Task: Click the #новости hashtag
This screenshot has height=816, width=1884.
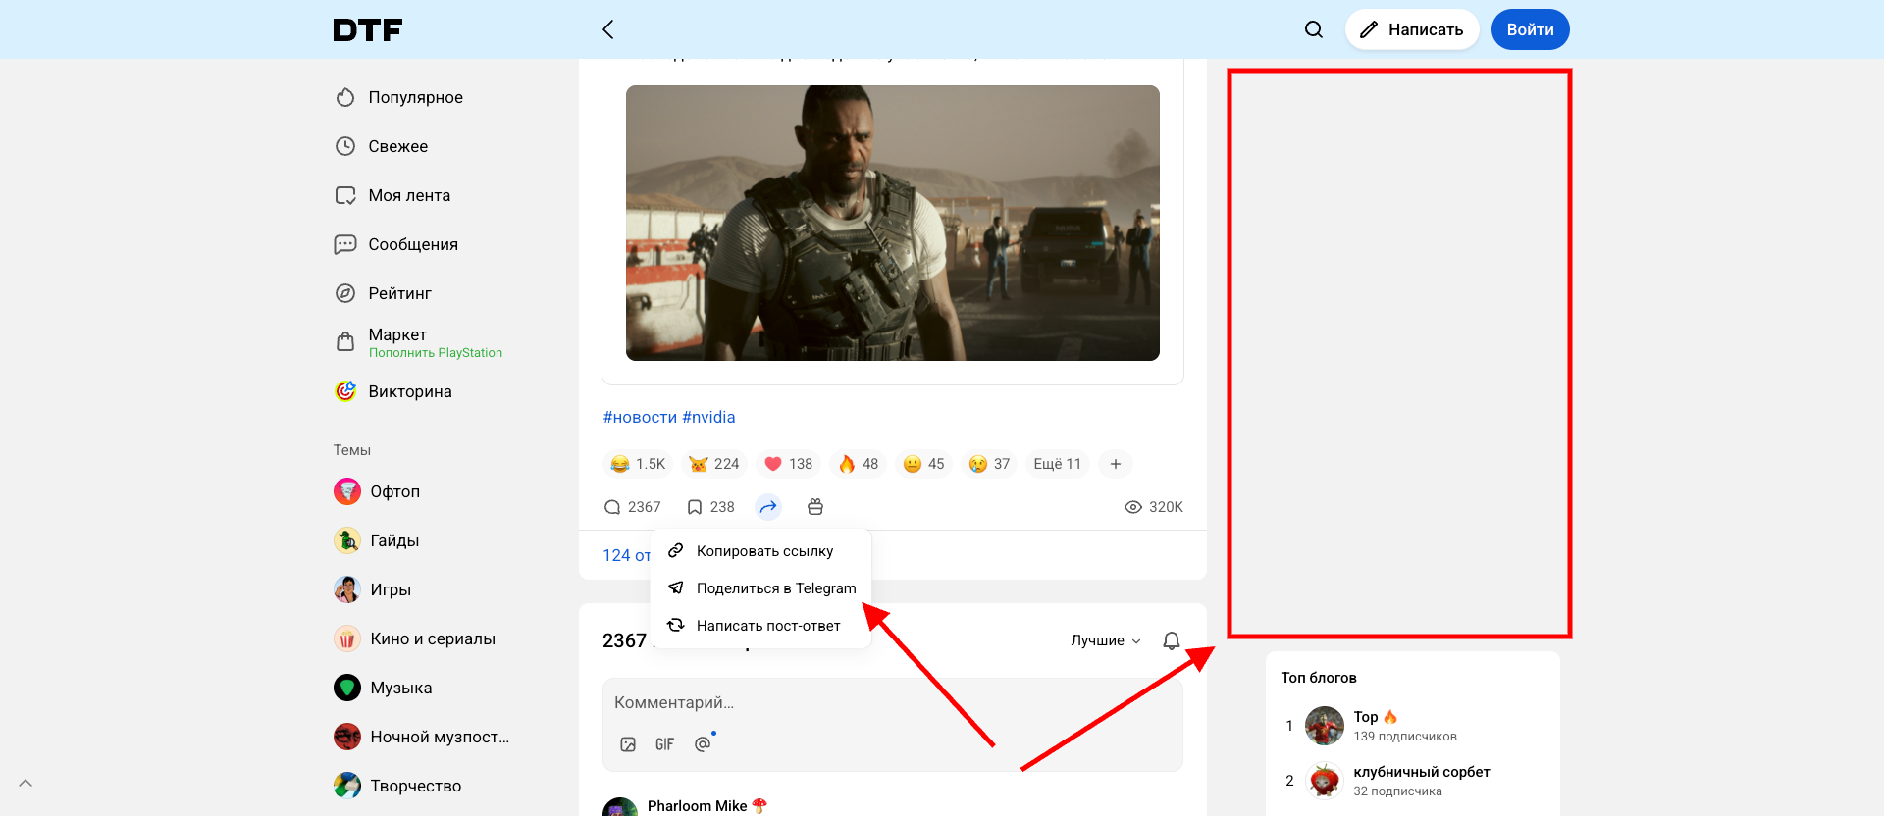Action: pos(640,417)
